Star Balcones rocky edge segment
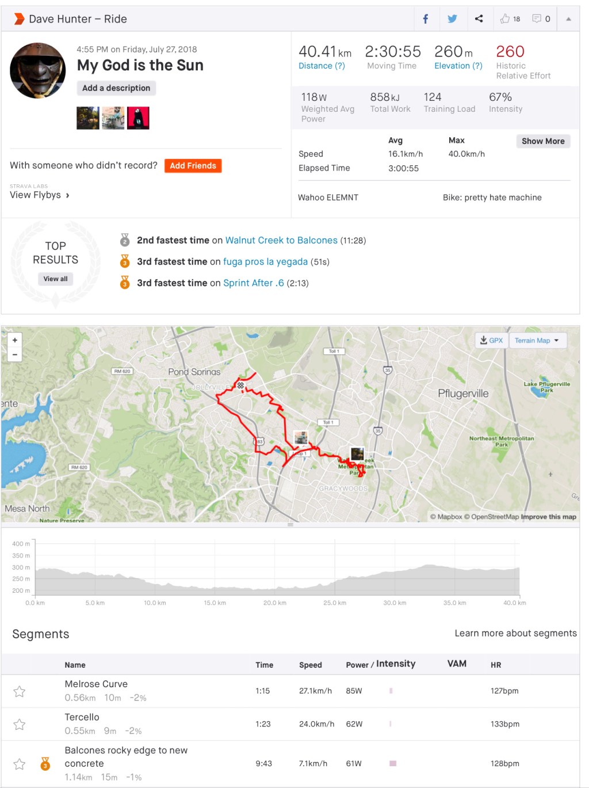 [x=20, y=764]
